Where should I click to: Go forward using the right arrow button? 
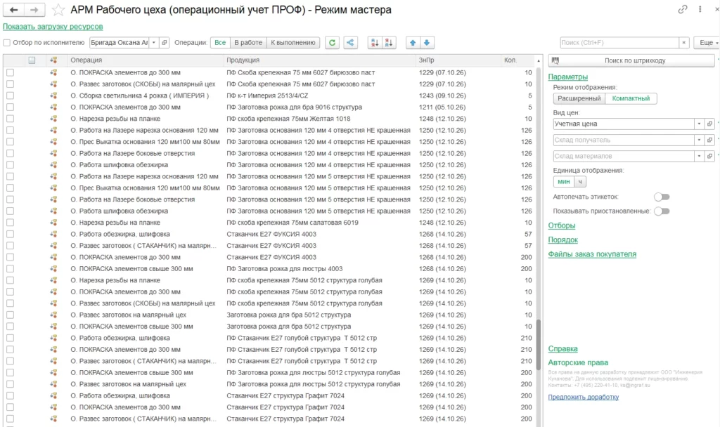coord(34,10)
